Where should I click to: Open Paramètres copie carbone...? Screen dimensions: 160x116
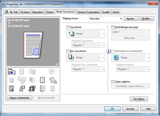tap(130, 86)
